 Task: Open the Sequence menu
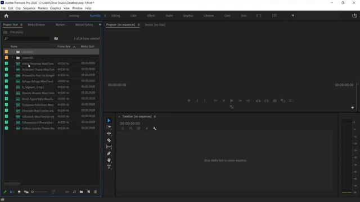click(29, 8)
